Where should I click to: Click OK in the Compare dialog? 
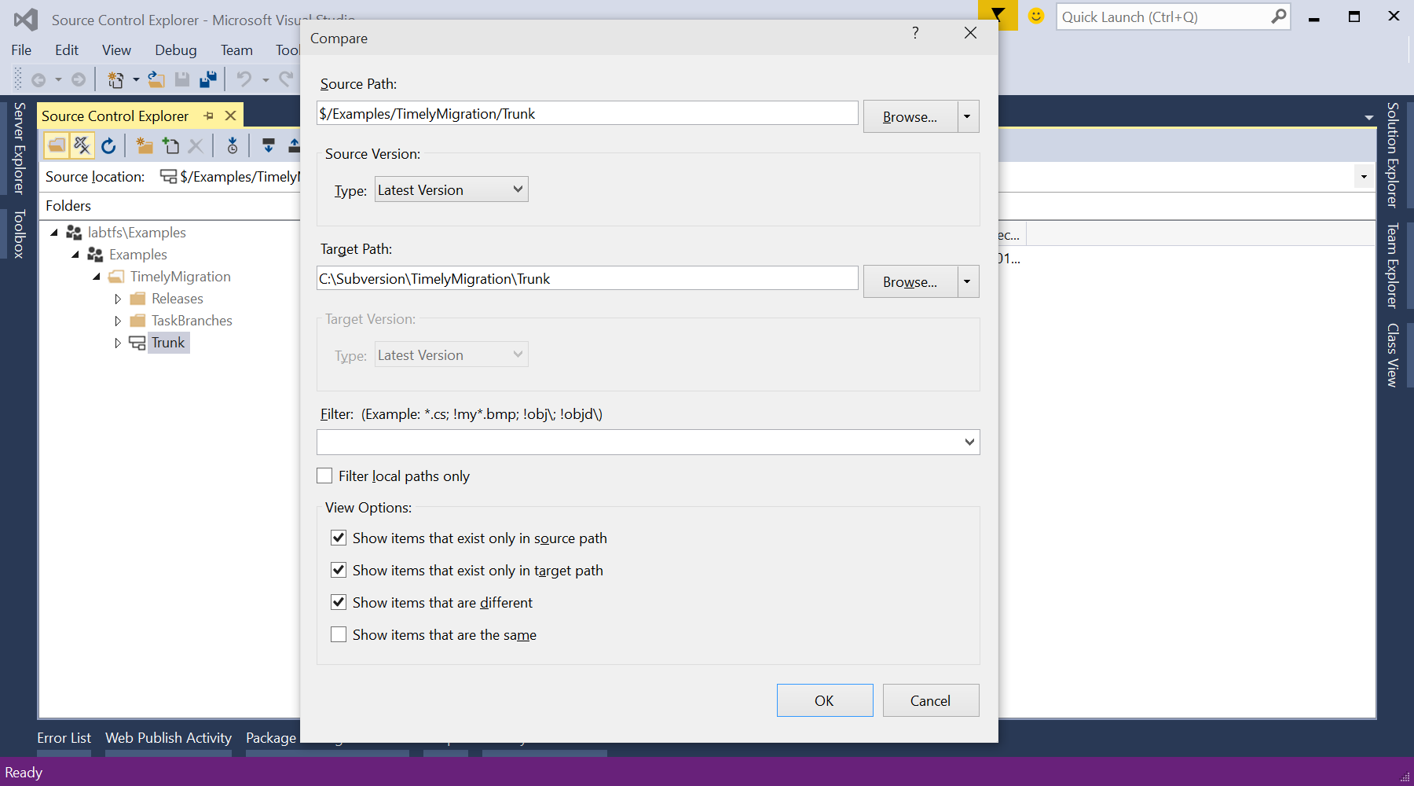825,700
